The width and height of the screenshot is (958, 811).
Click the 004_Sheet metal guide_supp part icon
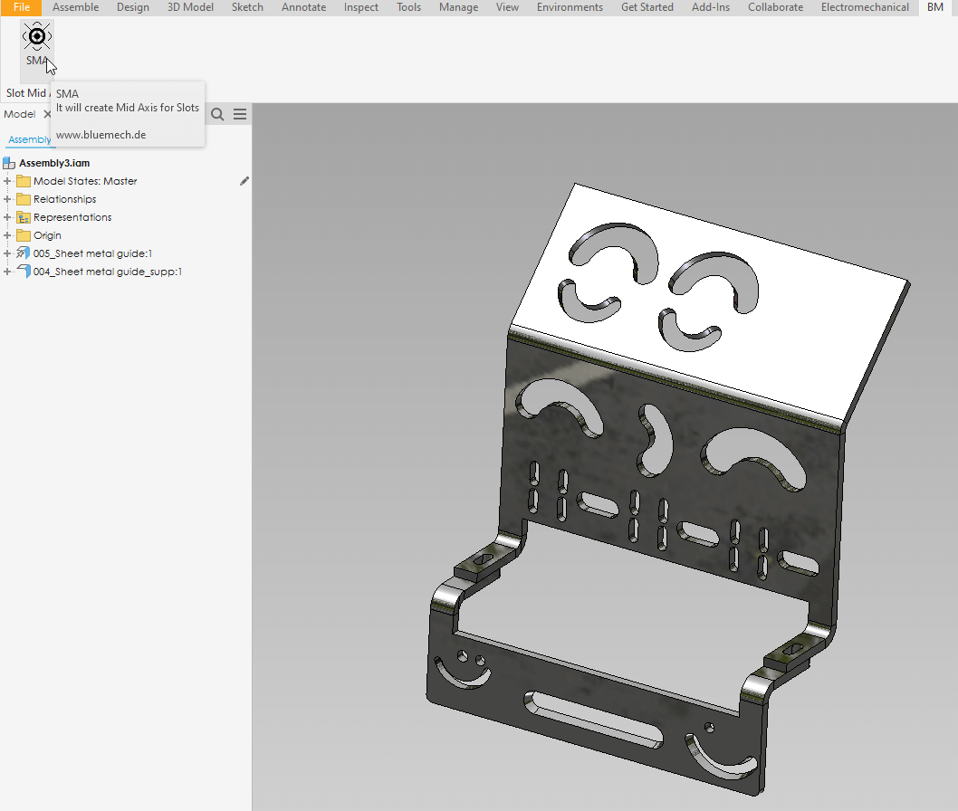point(24,272)
